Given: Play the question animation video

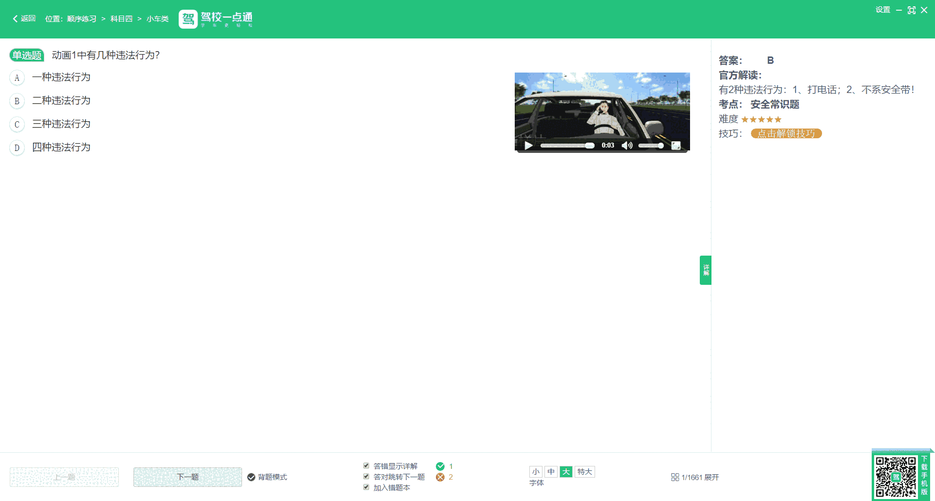Looking at the screenshot, I should 528,145.
